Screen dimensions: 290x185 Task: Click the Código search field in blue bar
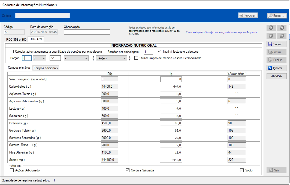[43, 16]
